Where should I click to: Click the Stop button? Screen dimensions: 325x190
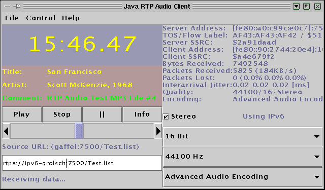62,115
